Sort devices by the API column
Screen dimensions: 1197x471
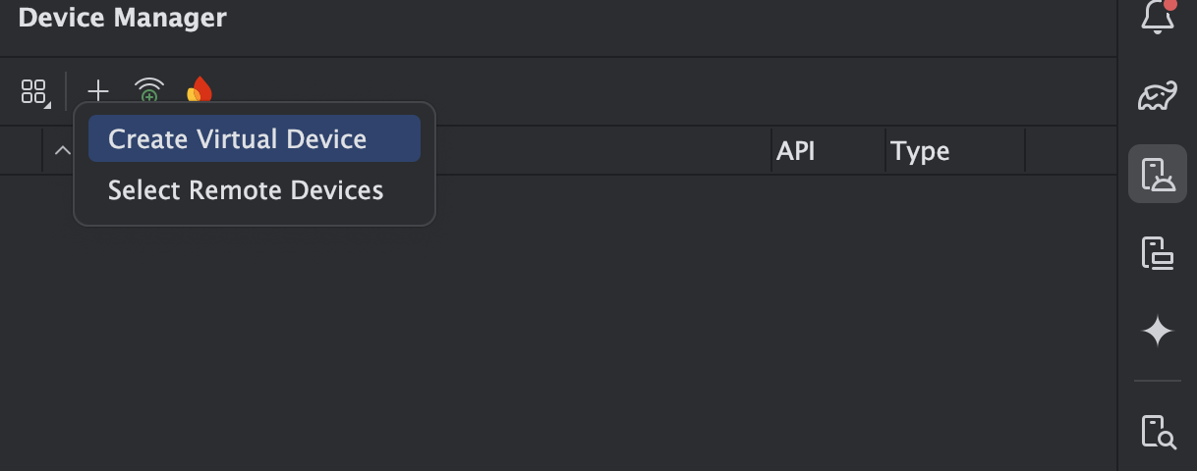point(795,151)
